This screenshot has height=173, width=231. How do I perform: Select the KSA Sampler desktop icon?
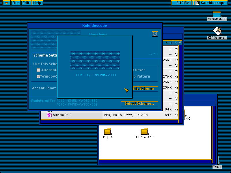[217, 31]
